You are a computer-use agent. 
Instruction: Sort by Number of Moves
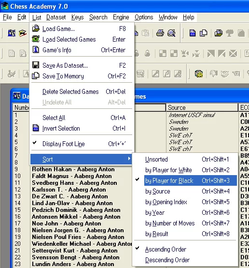pyautogui.click(x=185, y=223)
